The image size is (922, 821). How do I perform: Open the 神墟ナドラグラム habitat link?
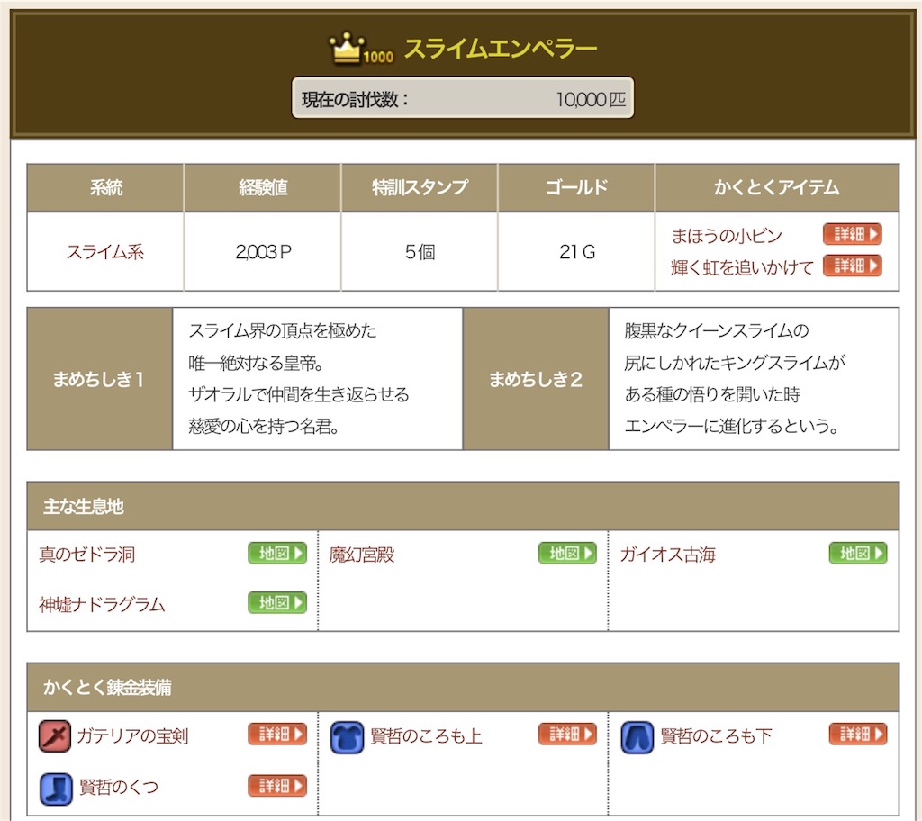tap(103, 605)
